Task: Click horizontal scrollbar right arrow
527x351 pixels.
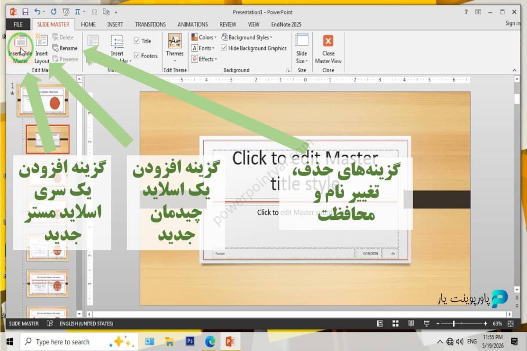Action: coord(510,314)
